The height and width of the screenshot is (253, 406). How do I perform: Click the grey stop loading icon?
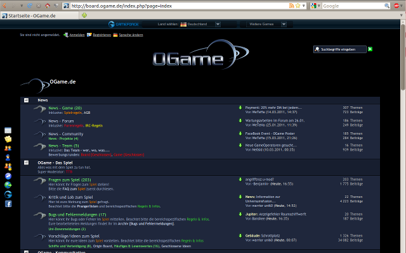click(39, 6)
